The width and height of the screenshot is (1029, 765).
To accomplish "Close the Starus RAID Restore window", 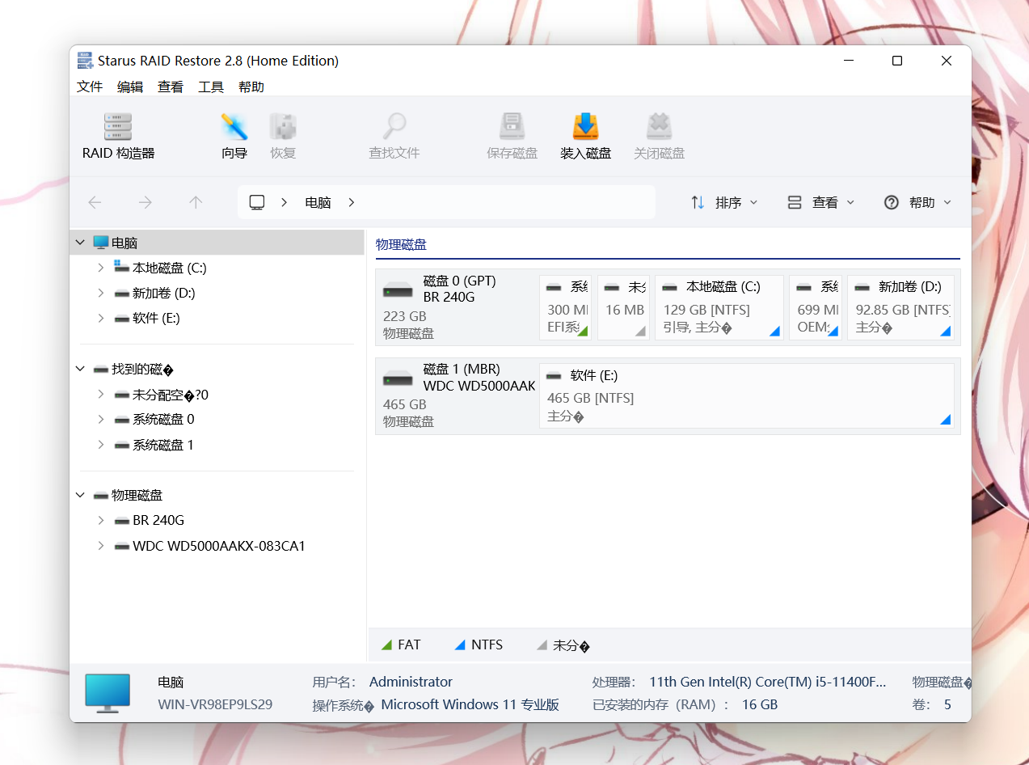I will pyautogui.click(x=946, y=61).
